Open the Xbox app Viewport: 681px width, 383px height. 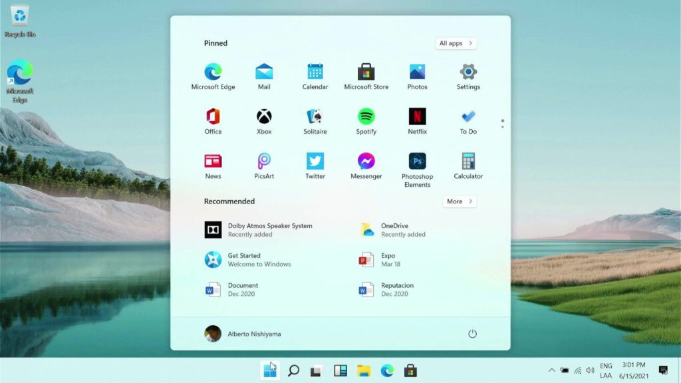tap(264, 122)
